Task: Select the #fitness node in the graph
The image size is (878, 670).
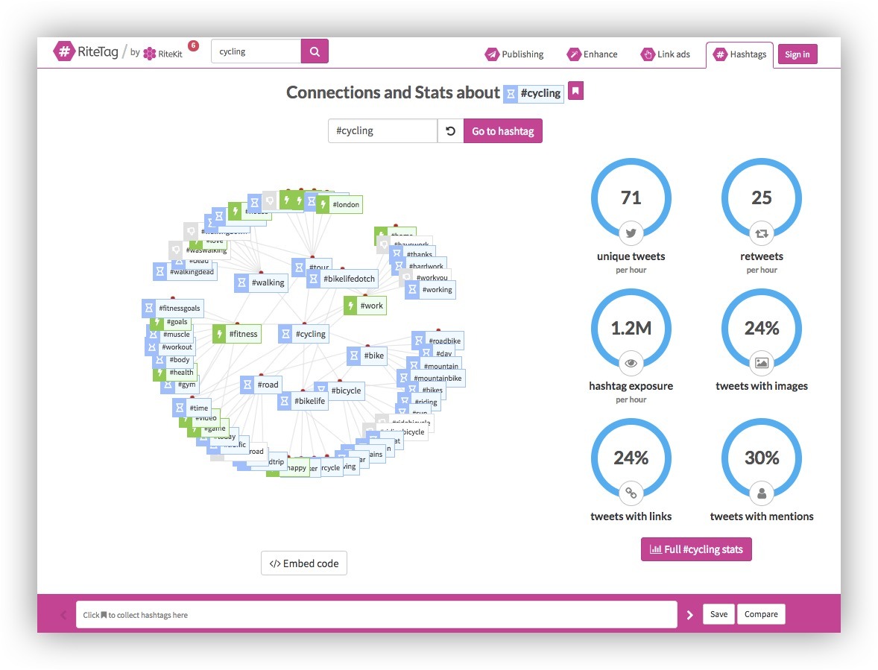Action: (237, 334)
